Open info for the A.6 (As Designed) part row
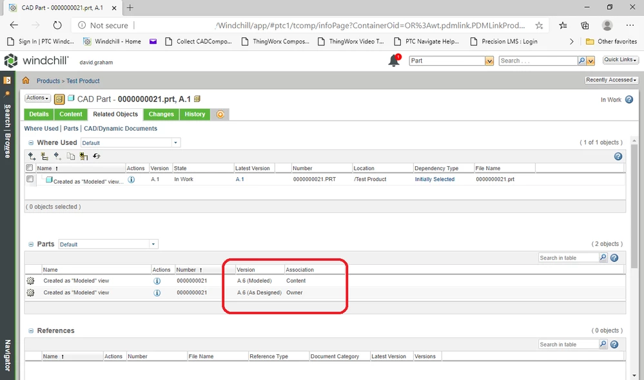The height and width of the screenshot is (380, 644). [157, 293]
